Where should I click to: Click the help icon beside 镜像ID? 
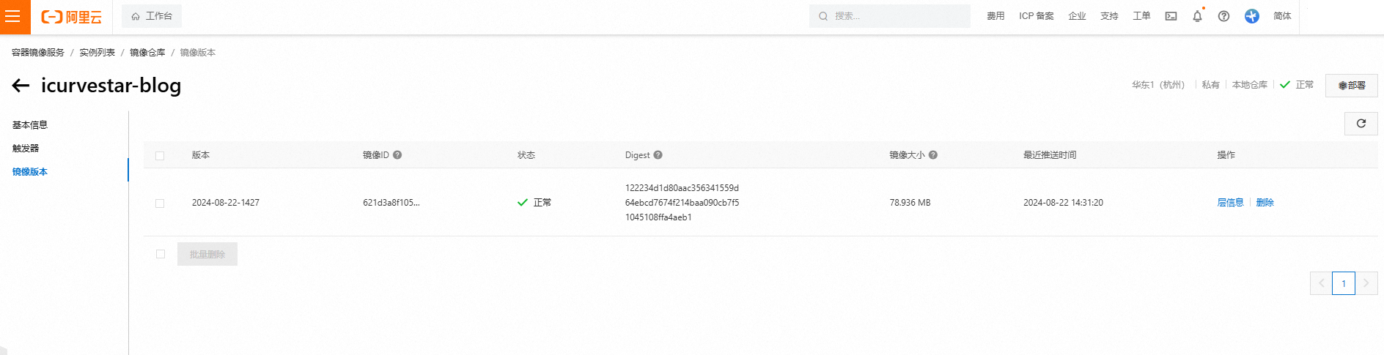[x=397, y=155]
